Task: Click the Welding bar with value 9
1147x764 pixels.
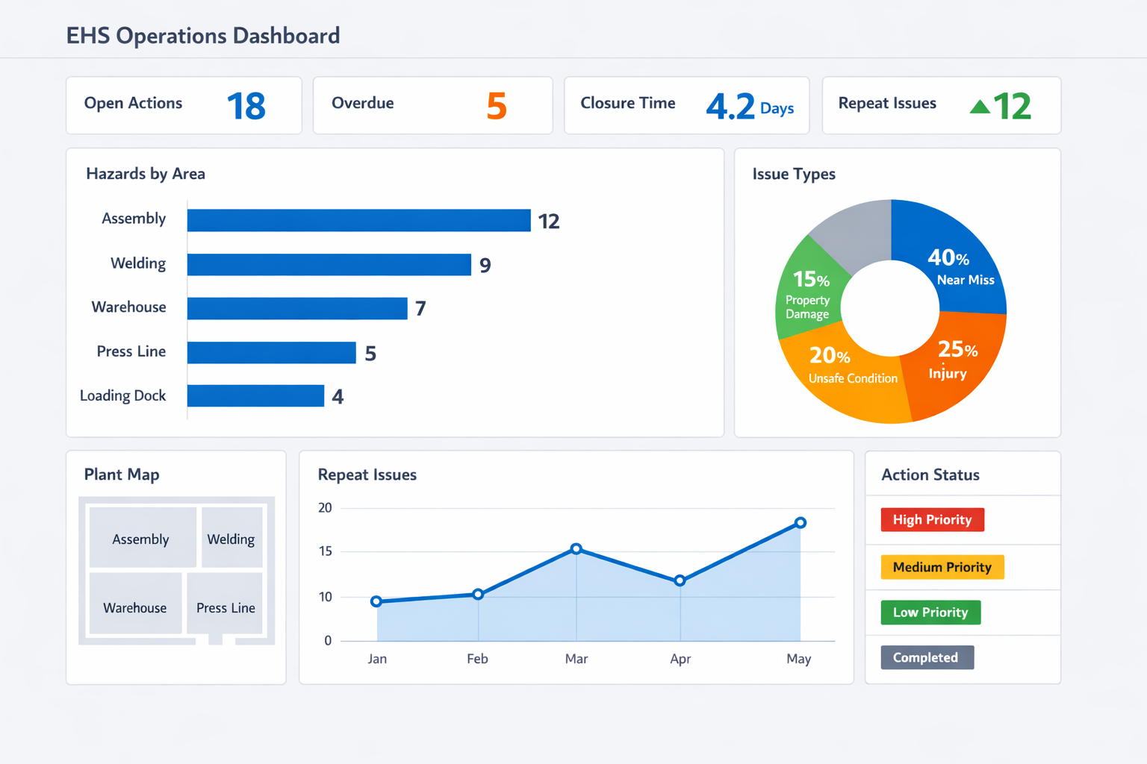Action: pos(329,265)
